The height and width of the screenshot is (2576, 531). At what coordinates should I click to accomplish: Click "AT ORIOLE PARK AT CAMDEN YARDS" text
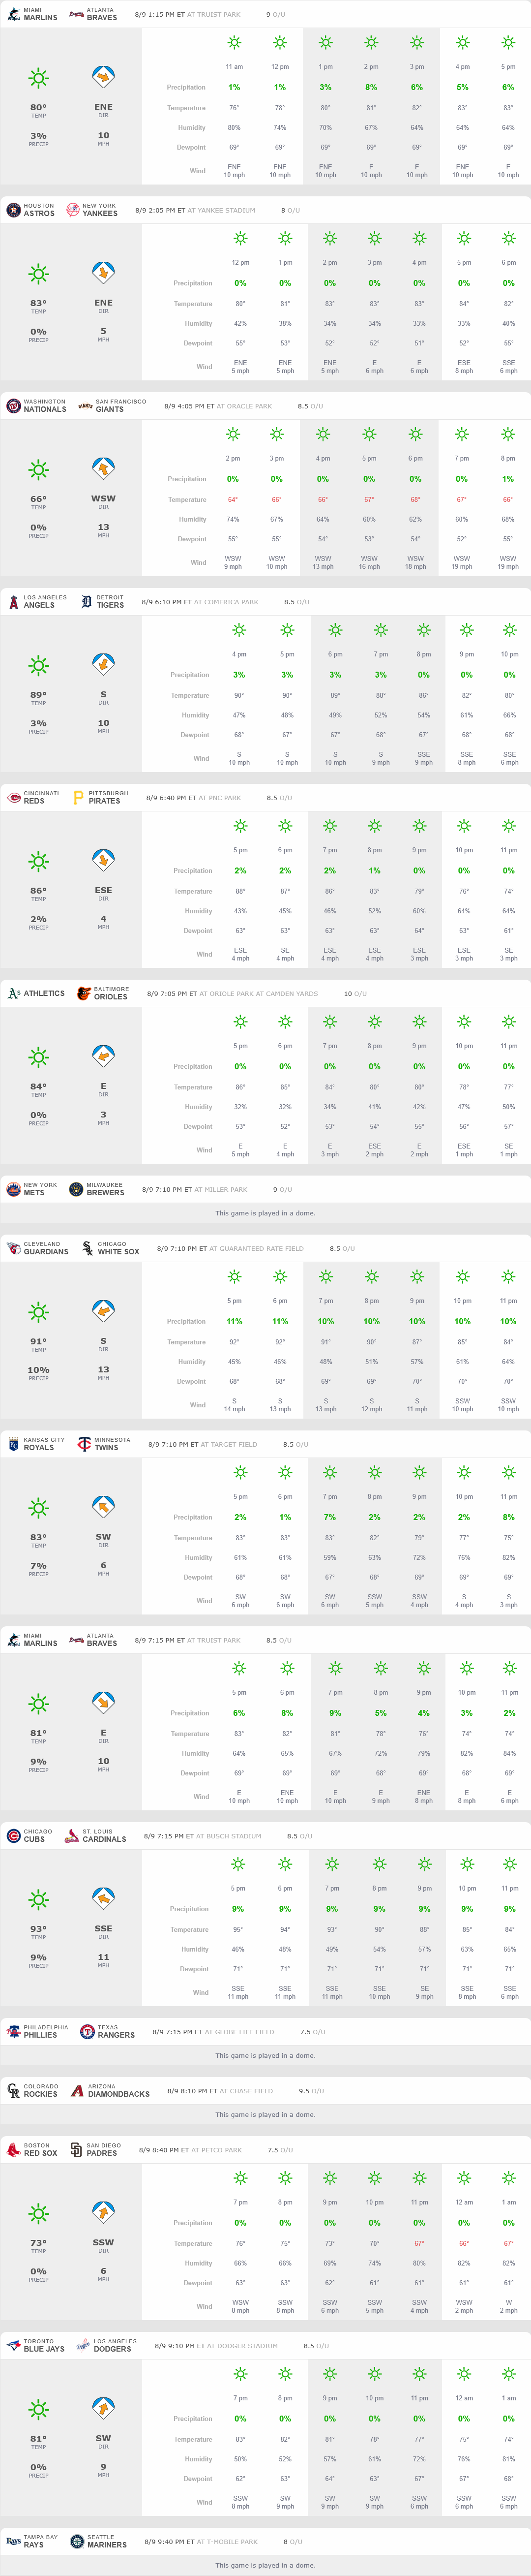point(259,994)
